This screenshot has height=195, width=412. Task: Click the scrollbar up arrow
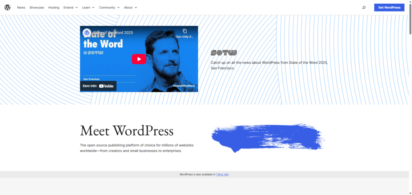410,2
